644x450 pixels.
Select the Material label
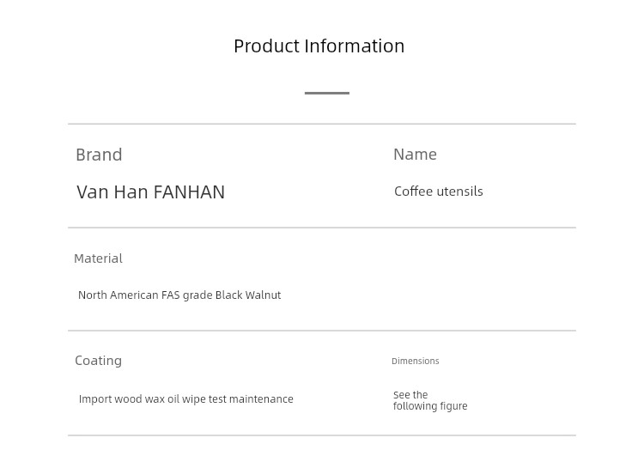tap(98, 258)
